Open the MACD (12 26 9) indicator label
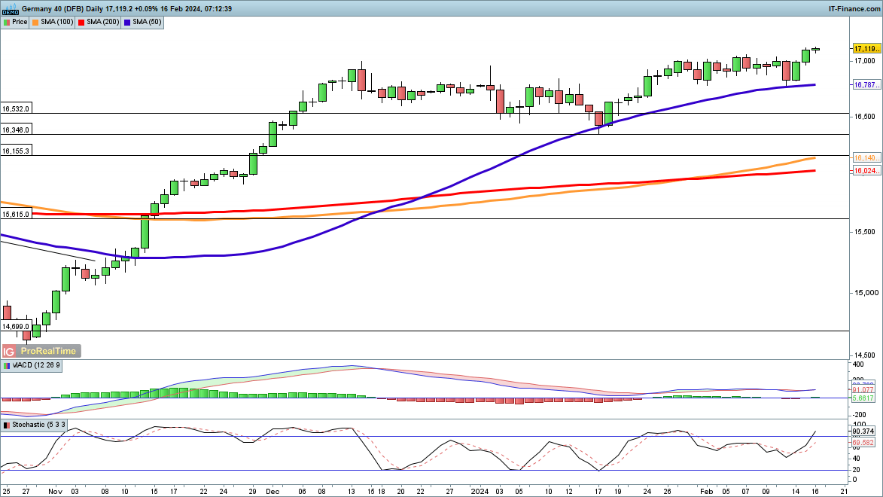This screenshot has height=497, width=883. [x=32, y=366]
